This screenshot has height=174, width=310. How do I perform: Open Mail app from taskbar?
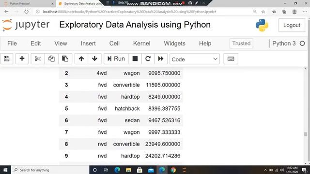[151, 170]
